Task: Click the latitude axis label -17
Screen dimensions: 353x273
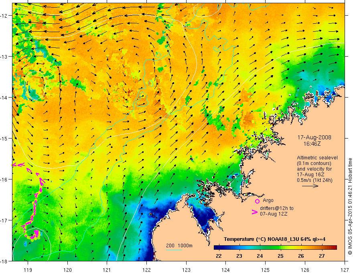Action: pyautogui.click(x=4, y=220)
